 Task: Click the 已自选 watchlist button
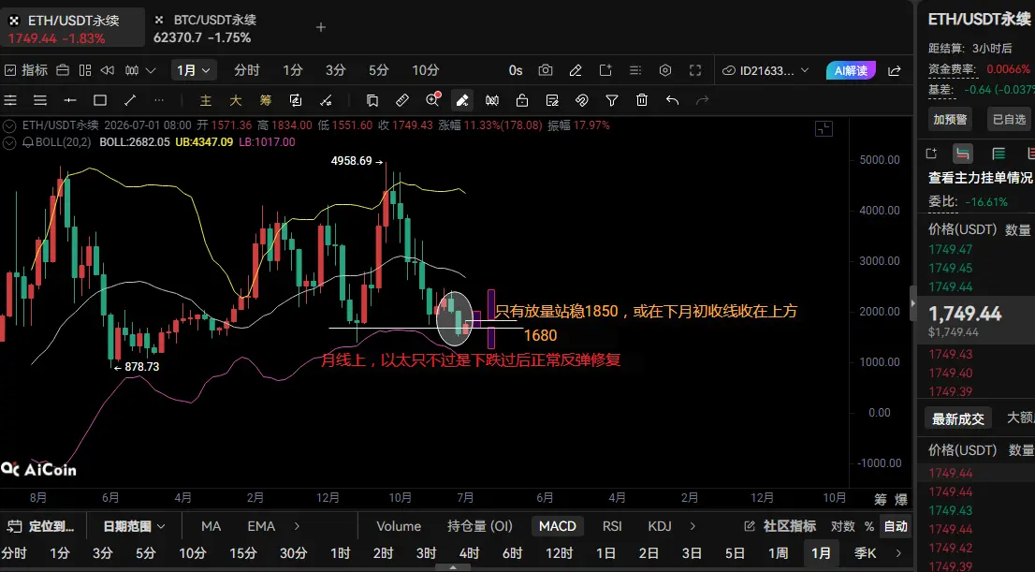point(1009,120)
